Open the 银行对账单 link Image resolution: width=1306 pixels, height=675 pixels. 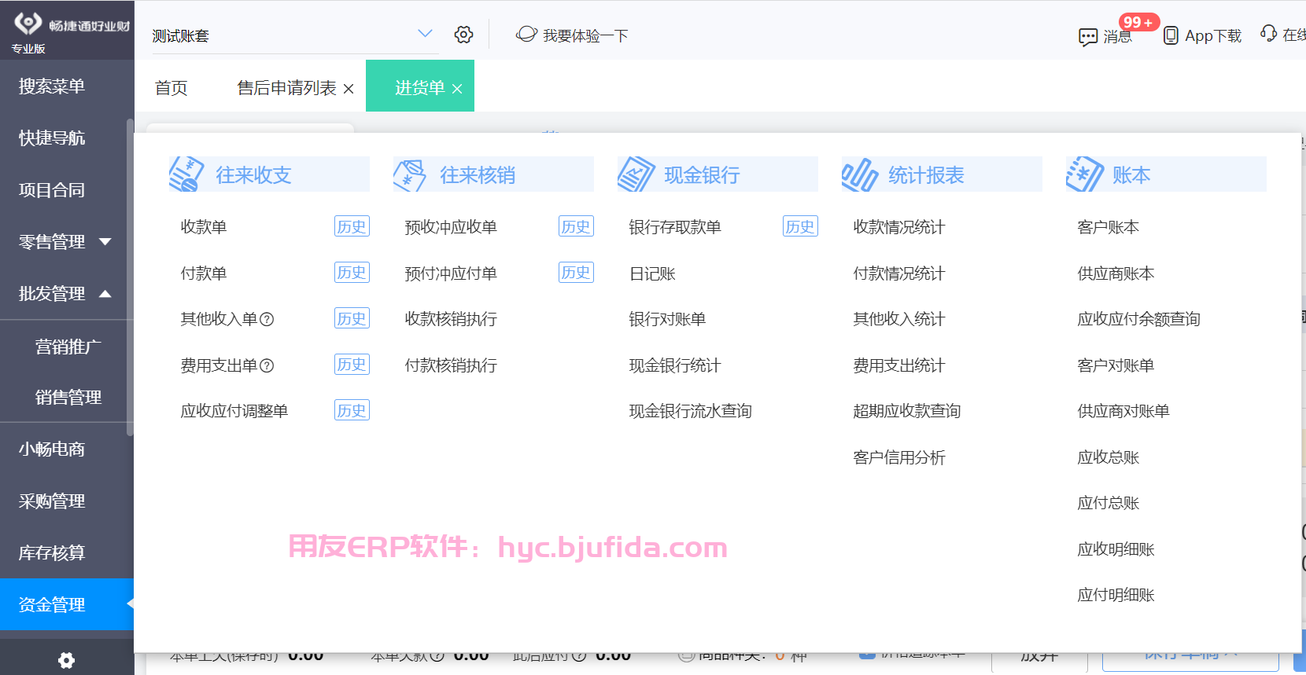pyautogui.click(x=667, y=319)
